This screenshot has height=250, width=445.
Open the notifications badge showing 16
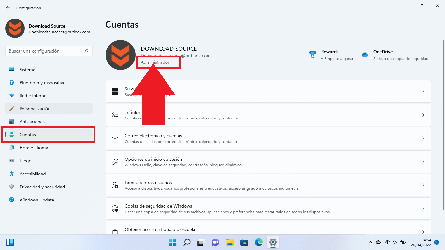pos(437,242)
